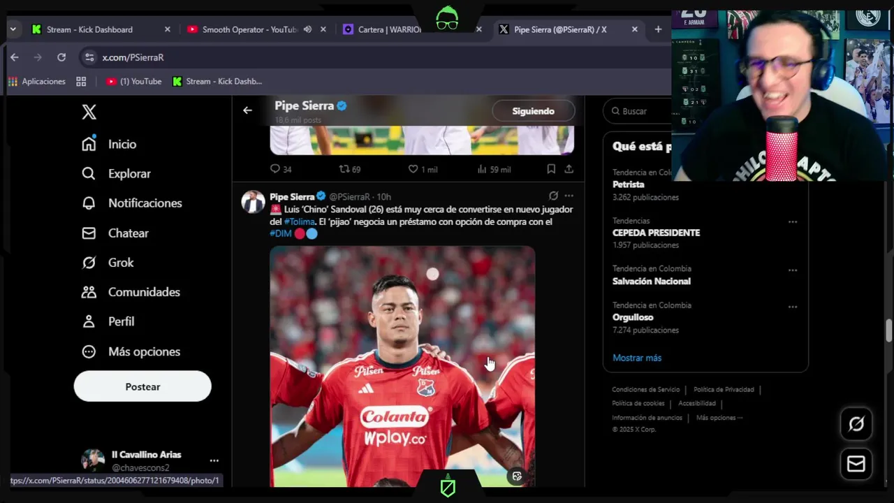Open options for Orgulloso trend
Image resolution: width=894 pixels, height=503 pixels.
click(x=793, y=306)
